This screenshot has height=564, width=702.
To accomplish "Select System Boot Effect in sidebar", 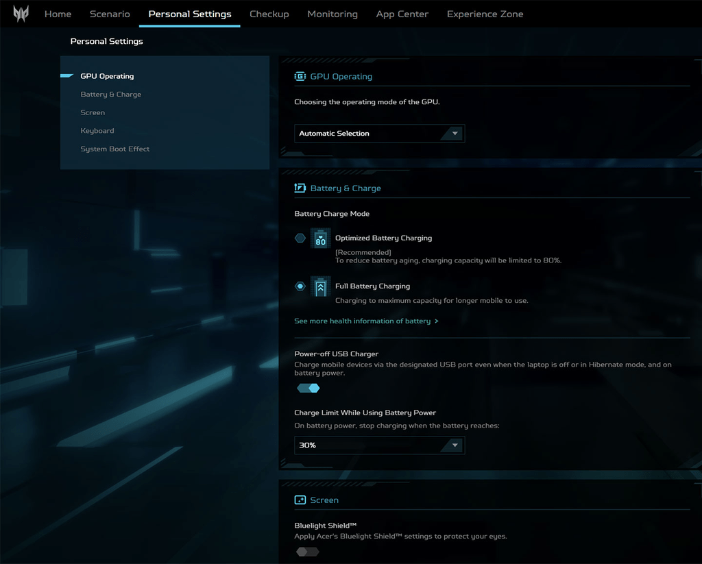I will (115, 149).
